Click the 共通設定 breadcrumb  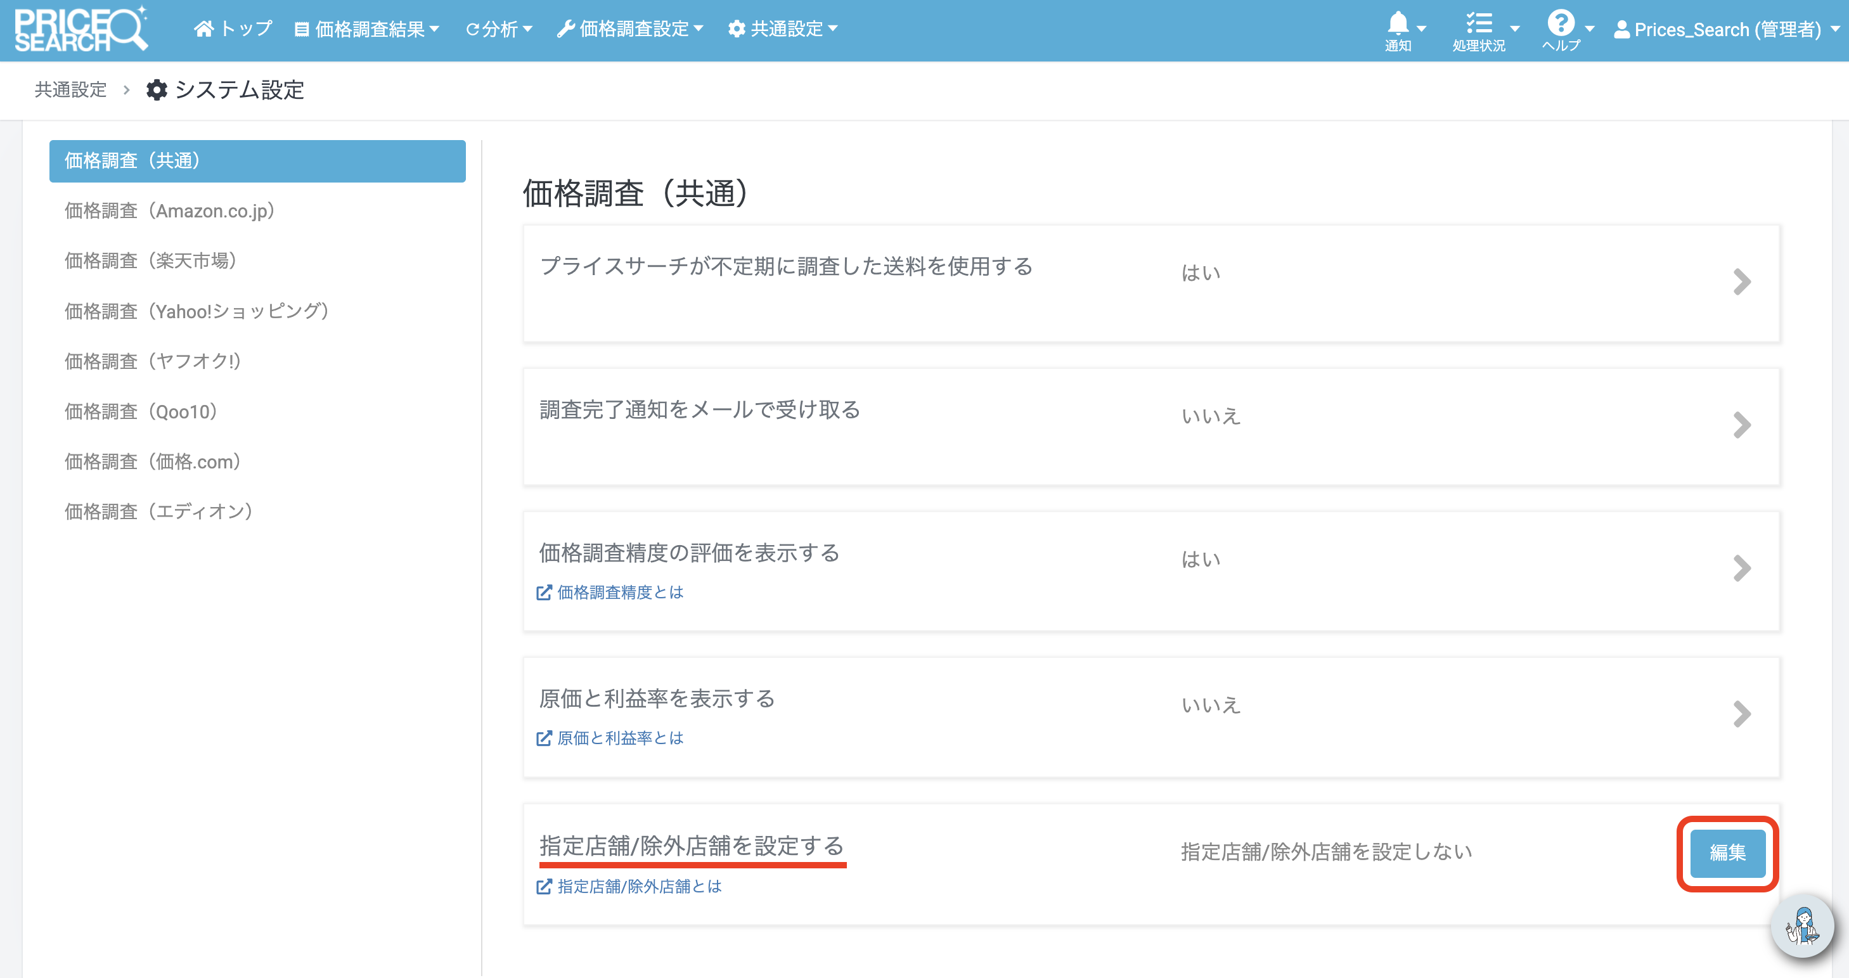pyautogui.click(x=70, y=90)
